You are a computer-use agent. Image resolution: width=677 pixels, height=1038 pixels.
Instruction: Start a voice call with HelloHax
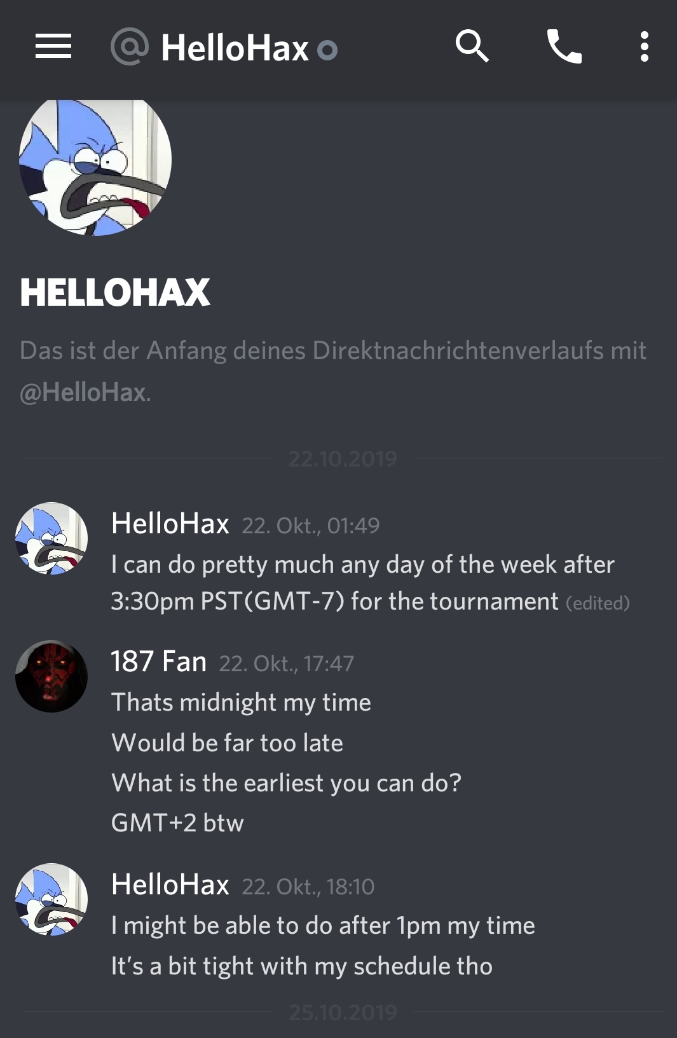[x=564, y=47]
